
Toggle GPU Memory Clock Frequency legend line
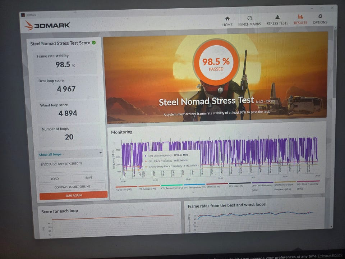coord(285,186)
